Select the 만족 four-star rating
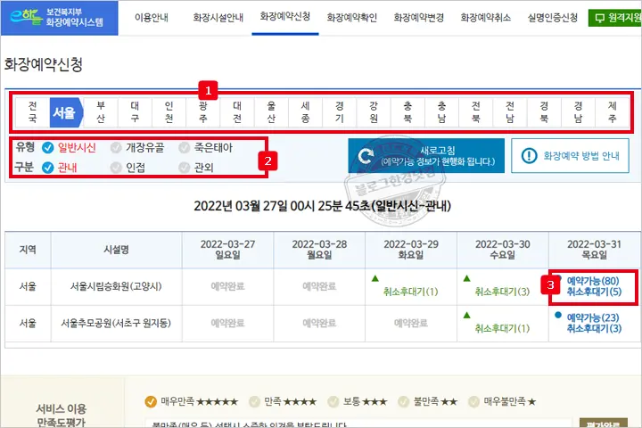This screenshot has height=428, width=642. 283,402
